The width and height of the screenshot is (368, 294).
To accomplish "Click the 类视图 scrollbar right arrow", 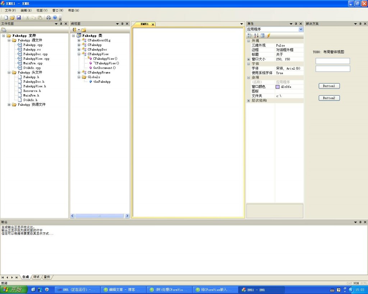I will click(x=127, y=216).
